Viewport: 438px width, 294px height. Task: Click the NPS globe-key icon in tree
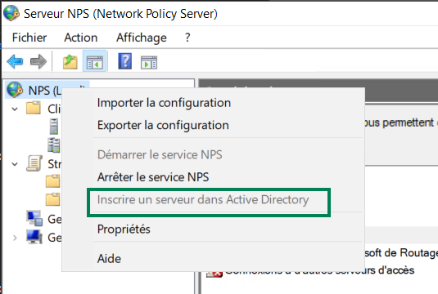click(x=15, y=90)
